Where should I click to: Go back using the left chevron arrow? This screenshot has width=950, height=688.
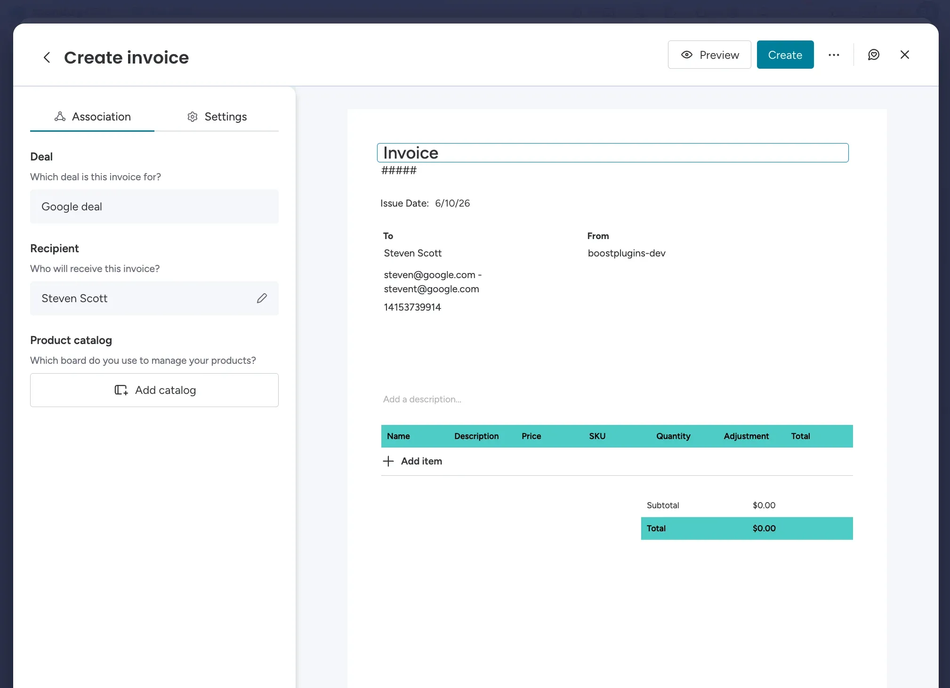click(47, 57)
